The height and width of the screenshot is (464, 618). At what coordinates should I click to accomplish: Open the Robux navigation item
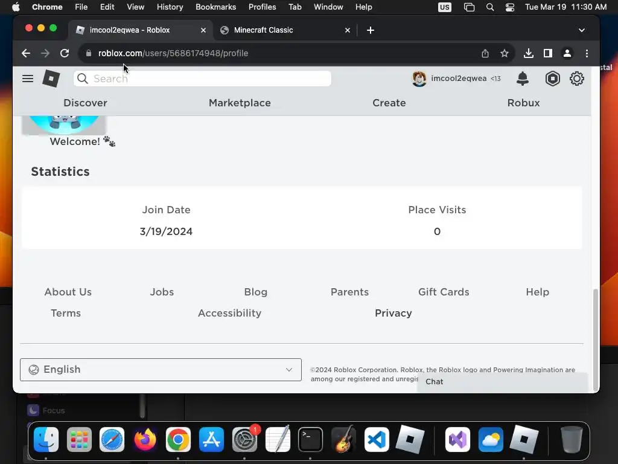pos(523,103)
